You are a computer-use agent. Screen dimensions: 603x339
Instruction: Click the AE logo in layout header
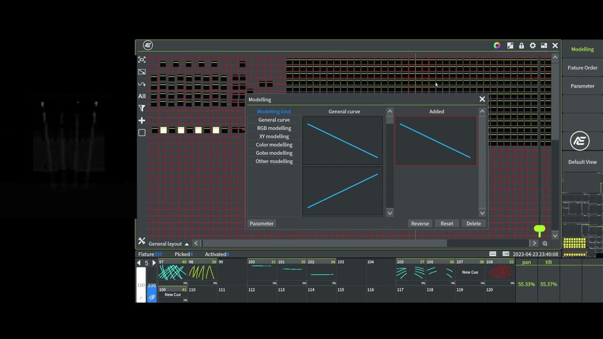(148, 45)
